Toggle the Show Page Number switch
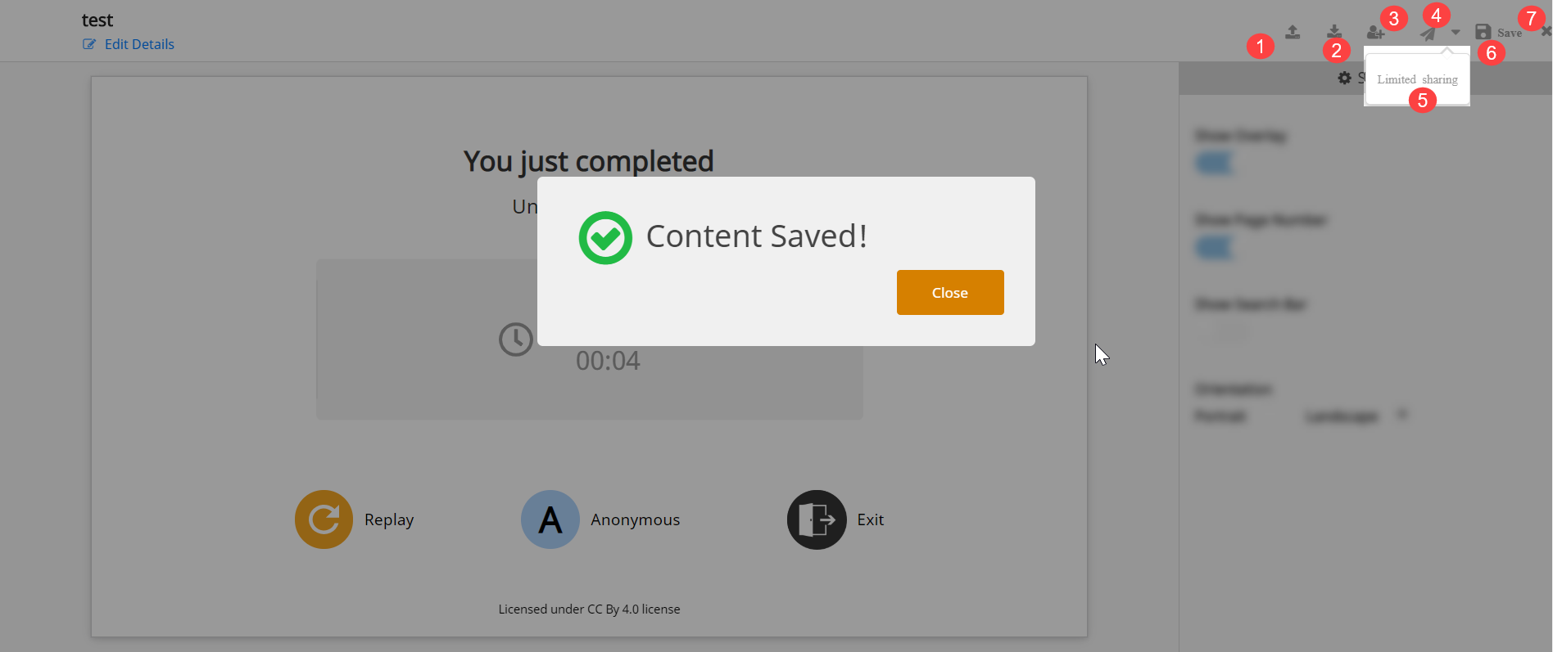The width and height of the screenshot is (1553, 652). coord(1214,247)
